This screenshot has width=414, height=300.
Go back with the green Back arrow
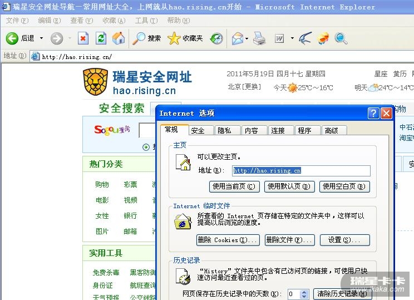click(12, 38)
